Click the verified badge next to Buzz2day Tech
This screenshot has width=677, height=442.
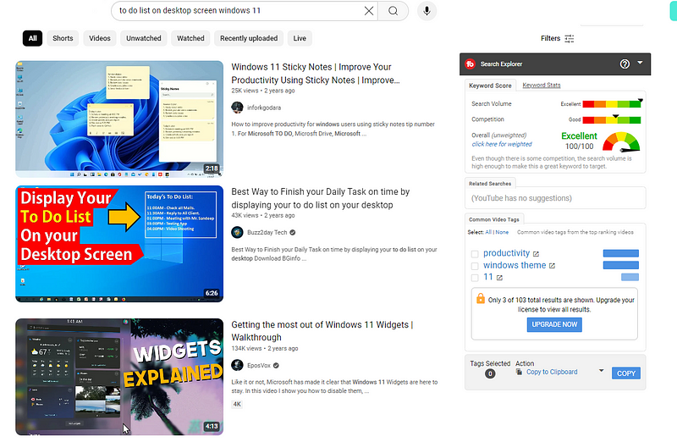[x=292, y=233]
